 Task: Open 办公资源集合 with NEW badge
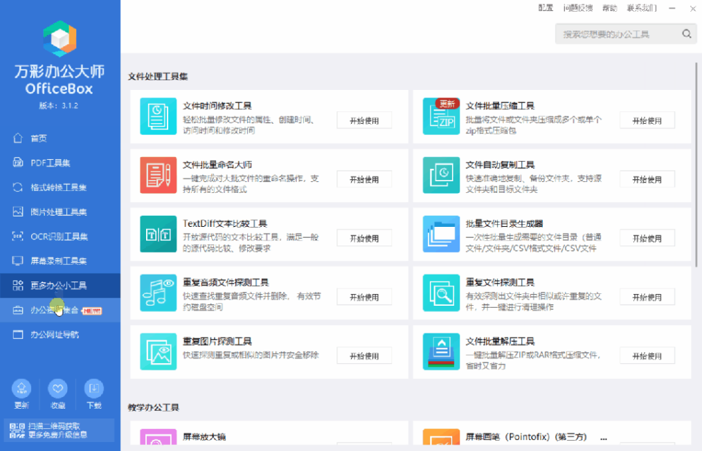(x=60, y=310)
